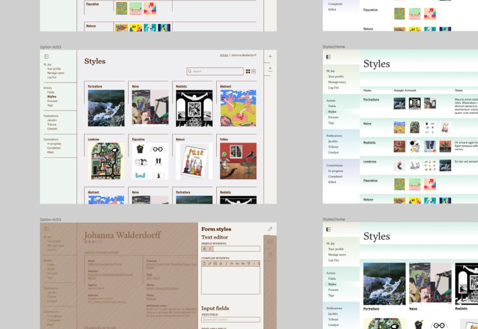Click the Realistic link in the Styles table
The width and height of the screenshot is (478, 329).
coord(370,142)
